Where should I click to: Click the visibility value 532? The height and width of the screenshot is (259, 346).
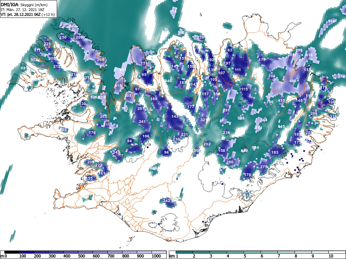pyautogui.click(x=341, y=76)
